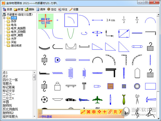The image size is (161, 121).
Task: Pick the green necktie icon
Action: [x=124, y=100]
